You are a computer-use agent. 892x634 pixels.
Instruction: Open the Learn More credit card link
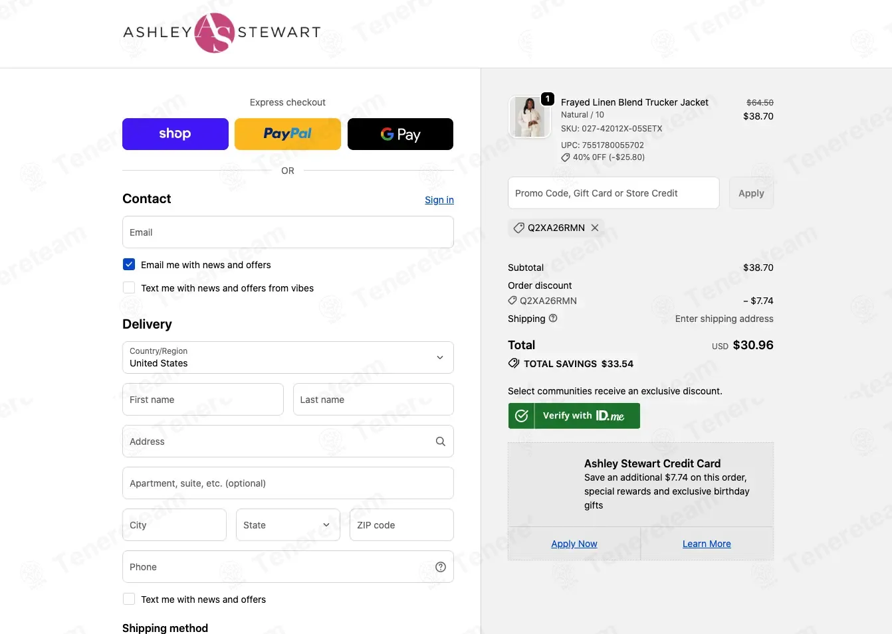(x=707, y=544)
